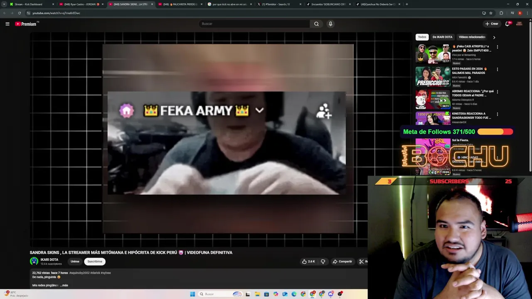The width and height of the screenshot is (532, 299).
Task: Click the Suscribirse button
Action: [x=95, y=262]
